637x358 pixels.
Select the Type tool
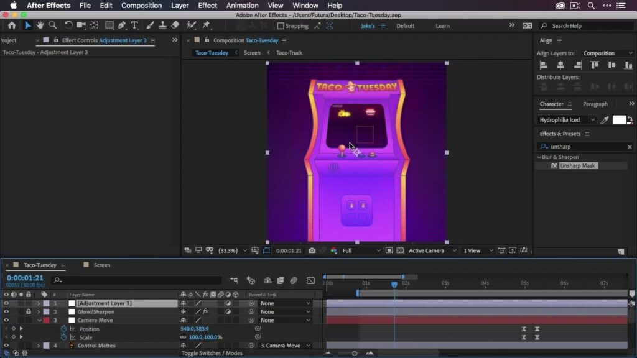[x=134, y=25]
